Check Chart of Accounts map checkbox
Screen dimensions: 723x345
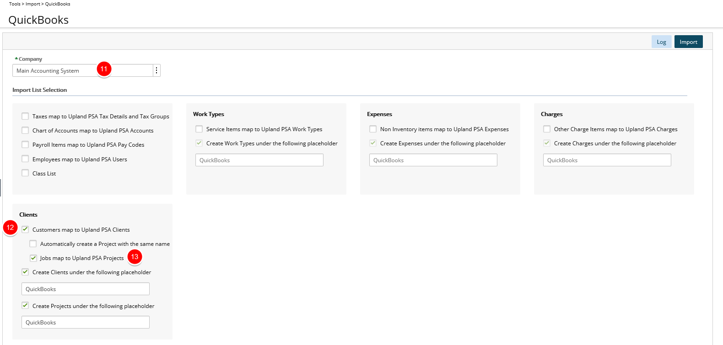(x=25, y=131)
